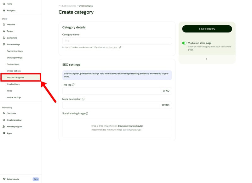Image resolution: width=252 pixels, height=183 pixels.
Task: Click the Customers person icon
Action: [x=4, y=38]
